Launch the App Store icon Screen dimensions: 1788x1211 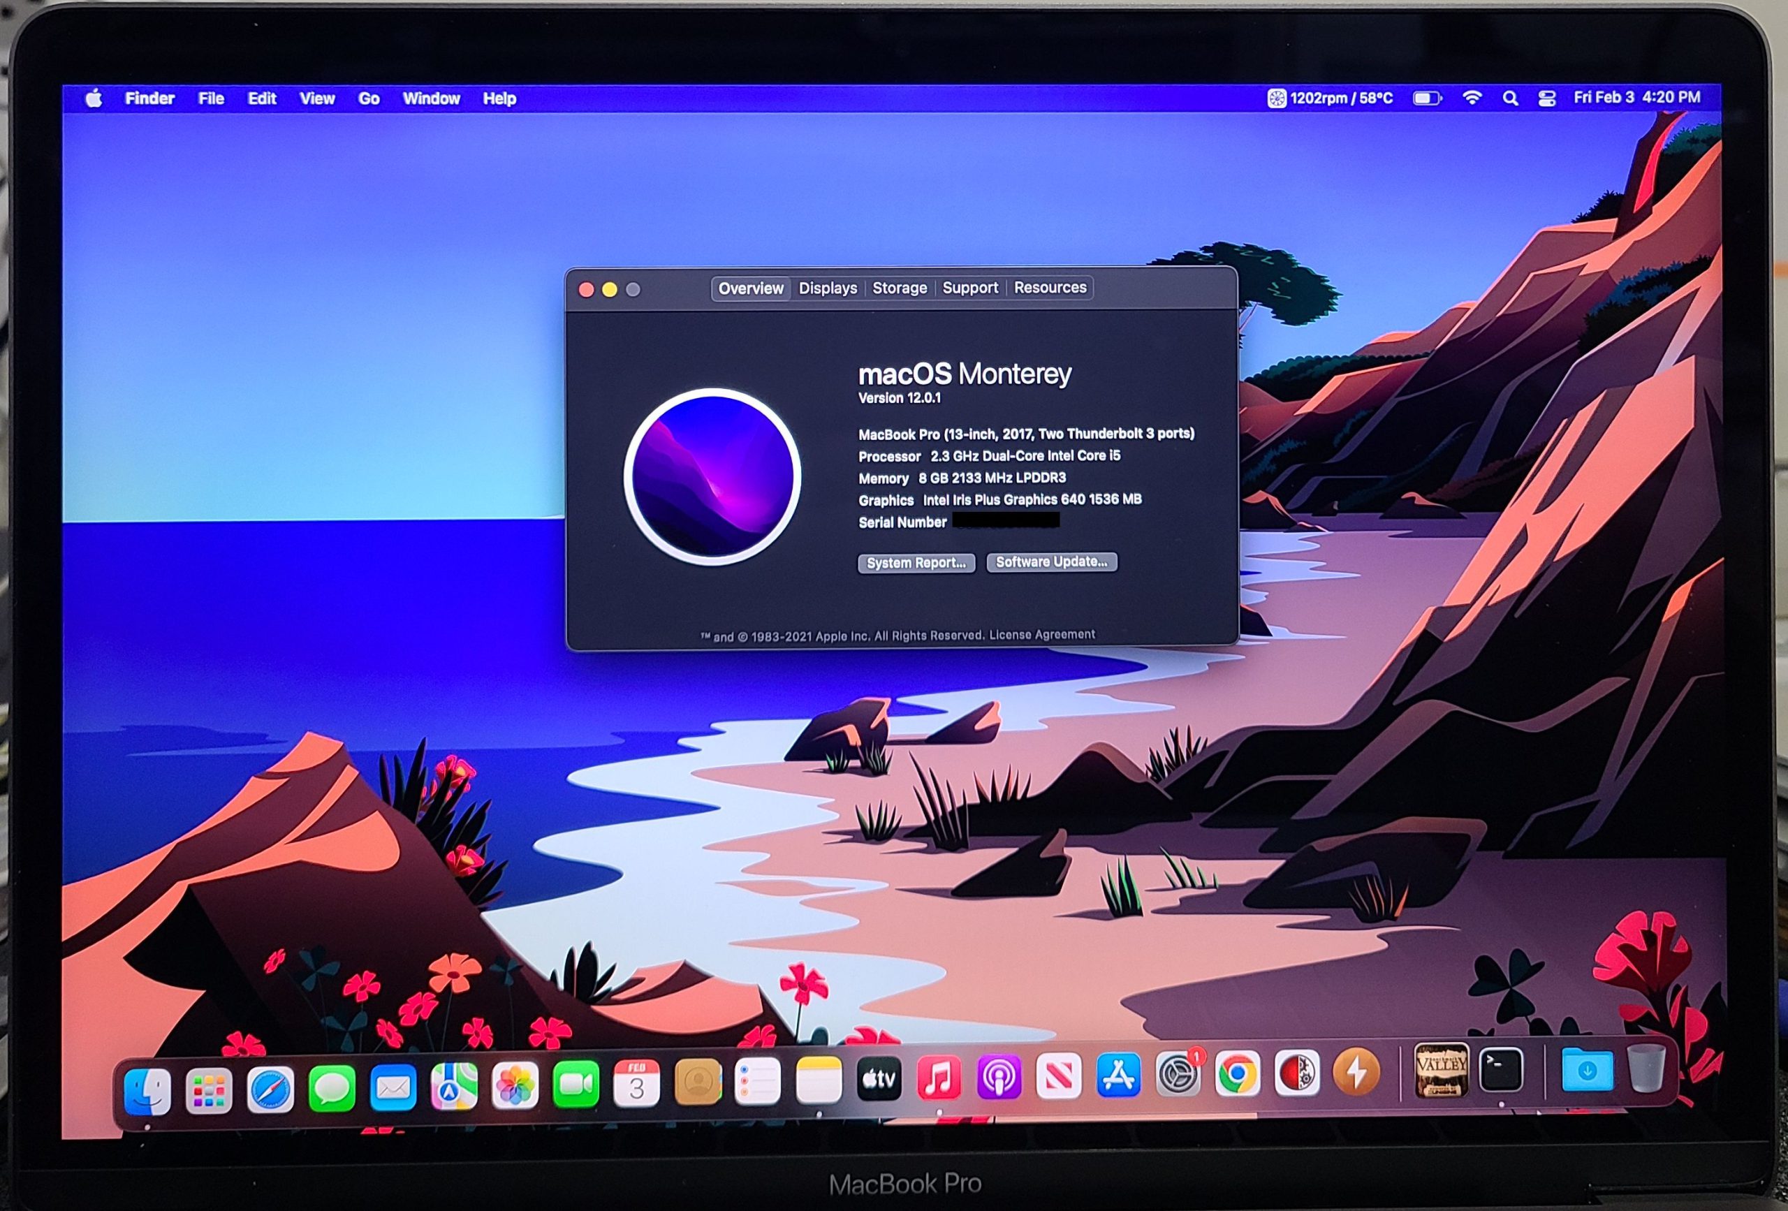[x=1119, y=1074]
